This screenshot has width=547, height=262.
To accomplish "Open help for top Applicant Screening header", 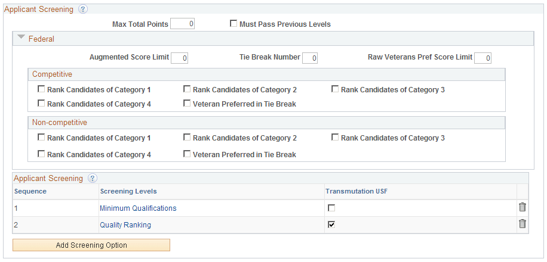I will coord(82,10).
